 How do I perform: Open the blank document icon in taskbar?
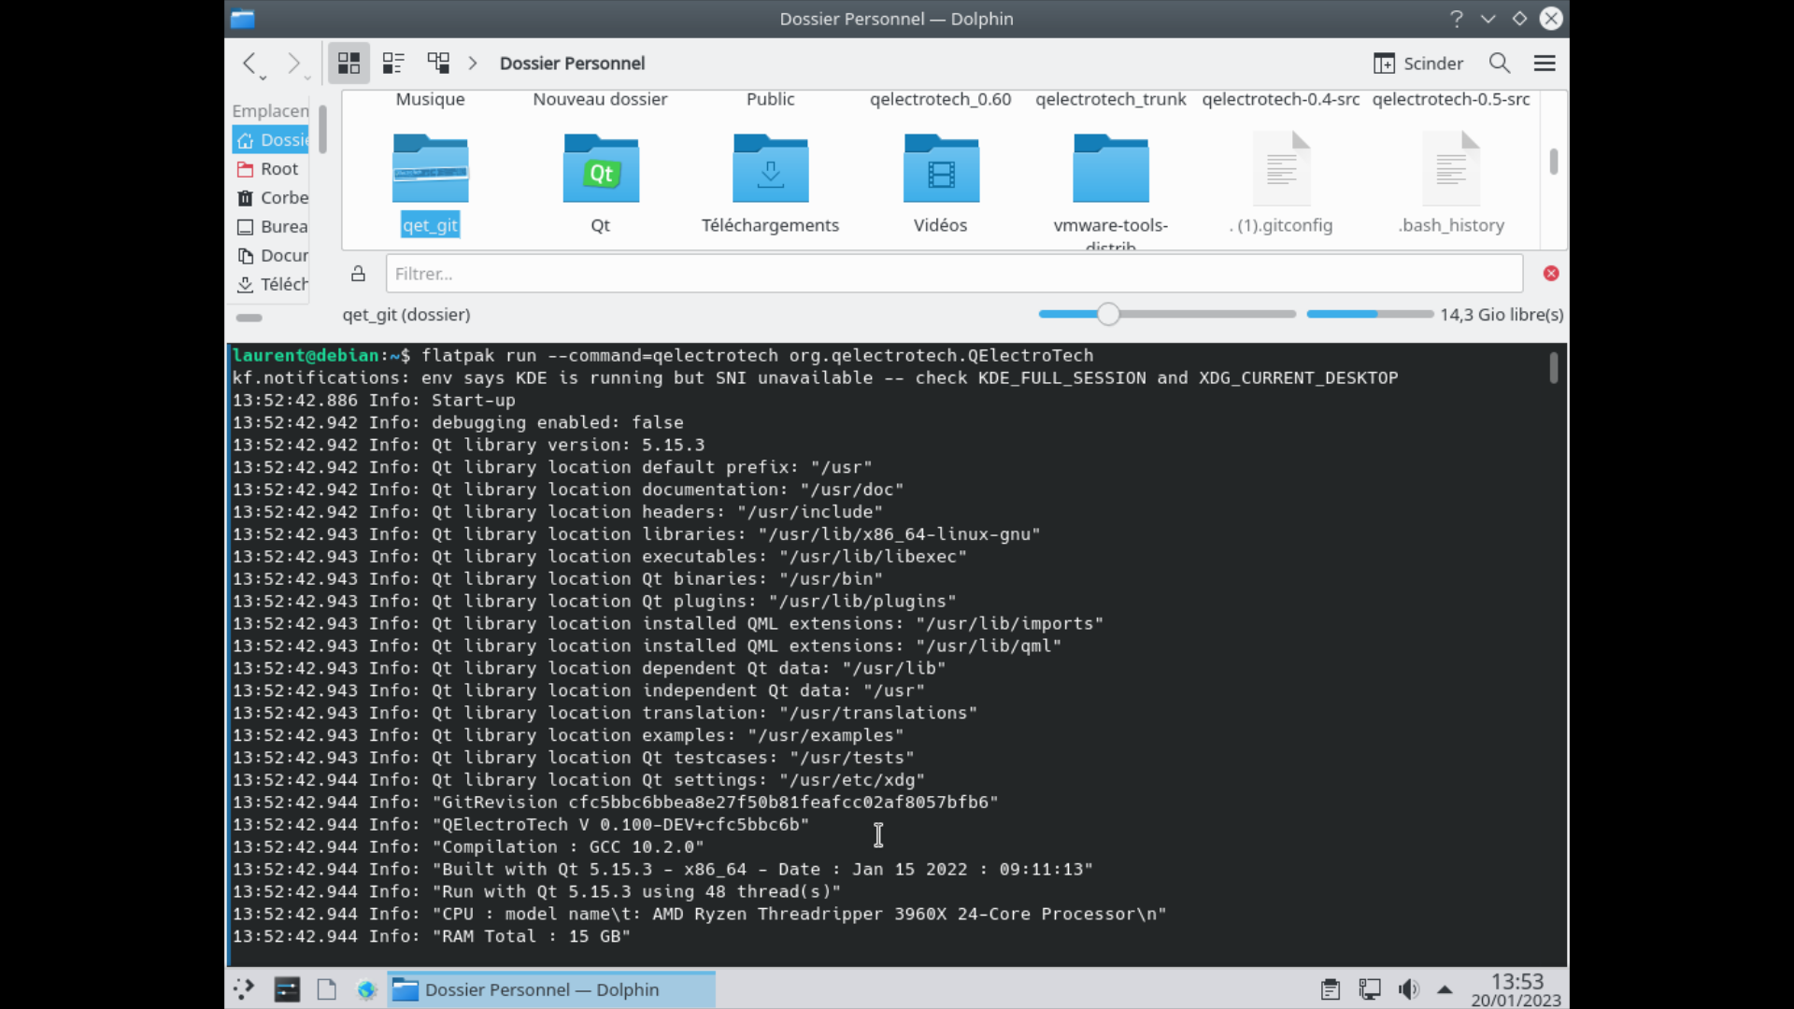(326, 989)
